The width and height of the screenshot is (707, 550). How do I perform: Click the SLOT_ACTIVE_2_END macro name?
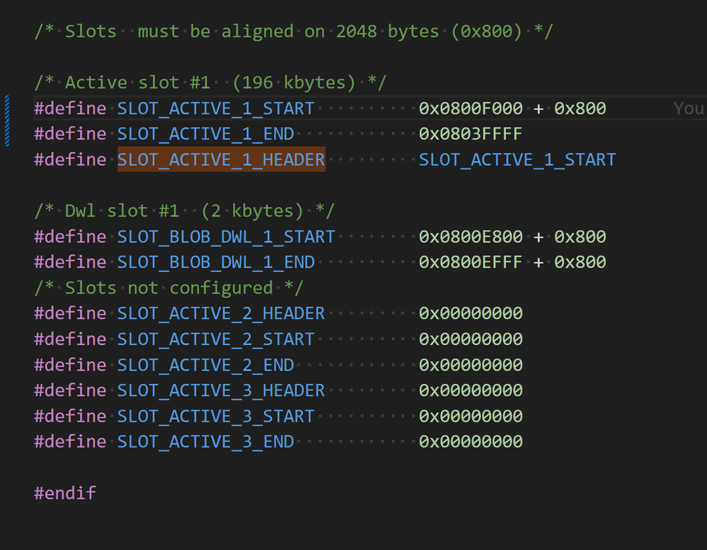click(x=205, y=365)
